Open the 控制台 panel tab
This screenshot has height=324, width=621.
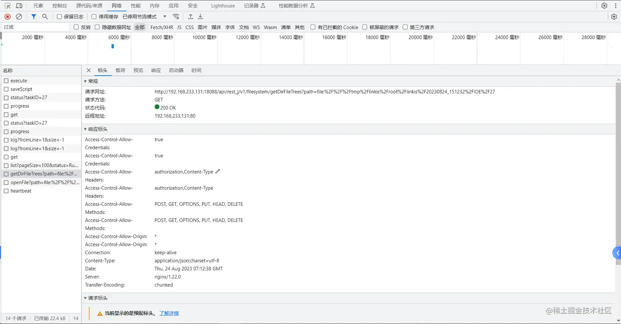tap(60, 6)
